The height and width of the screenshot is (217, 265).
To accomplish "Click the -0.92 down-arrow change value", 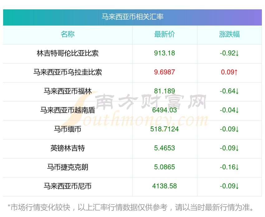I will click(229, 53).
